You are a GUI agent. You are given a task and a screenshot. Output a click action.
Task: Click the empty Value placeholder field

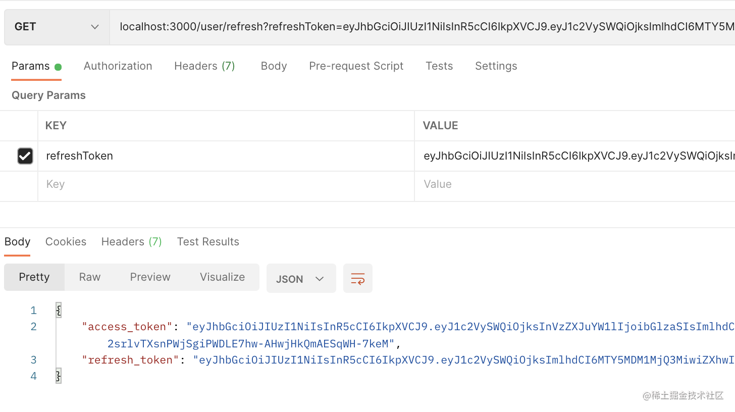pos(573,184)
